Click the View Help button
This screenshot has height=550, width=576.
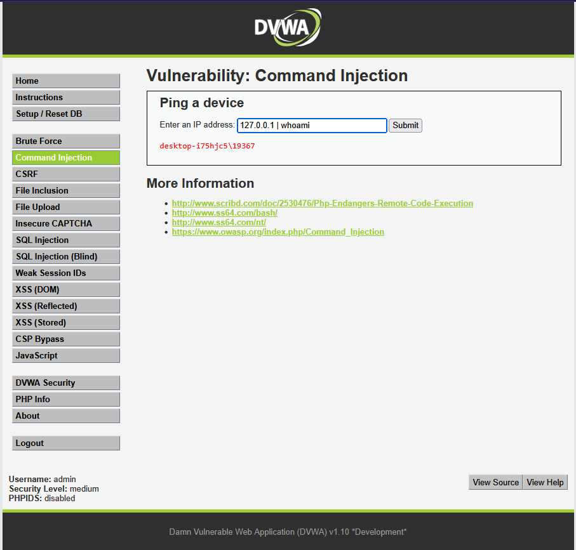[x=545, y=482]
